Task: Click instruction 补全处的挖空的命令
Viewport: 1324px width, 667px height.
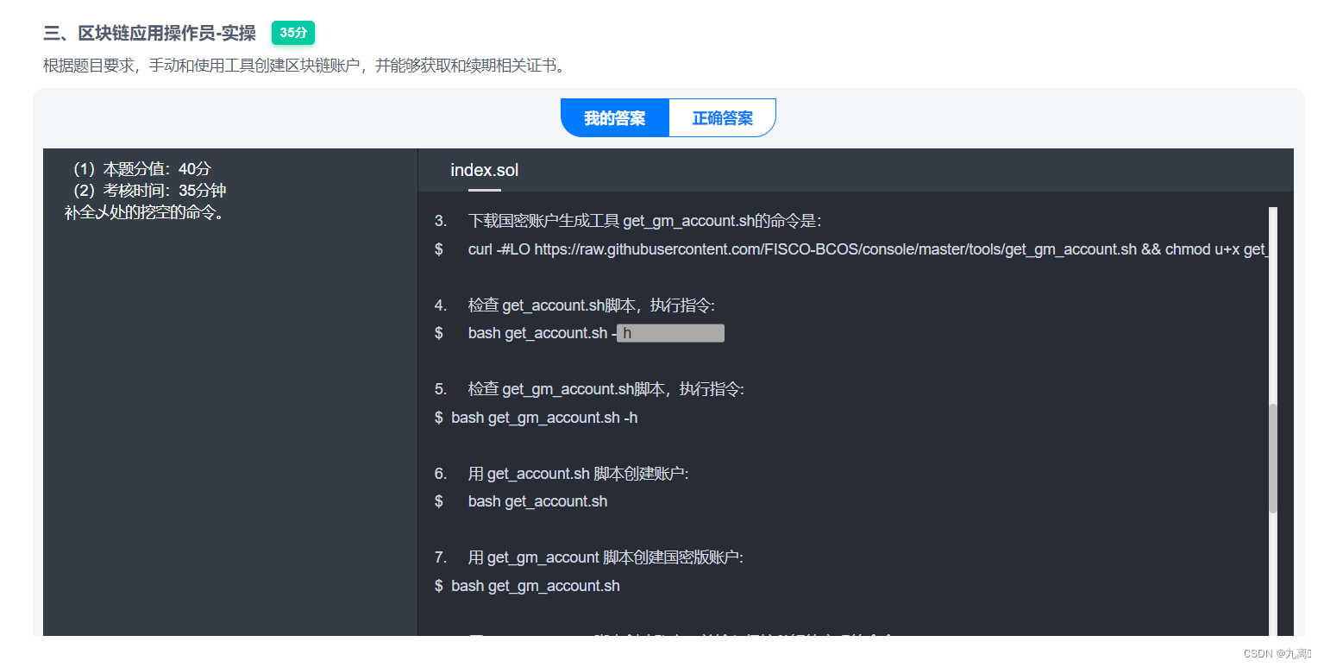Action: pyautogui.click(x=146, y=212)
